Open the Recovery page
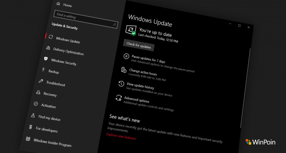Viewport: 286px width, 153px height. [x=50, y=94]
